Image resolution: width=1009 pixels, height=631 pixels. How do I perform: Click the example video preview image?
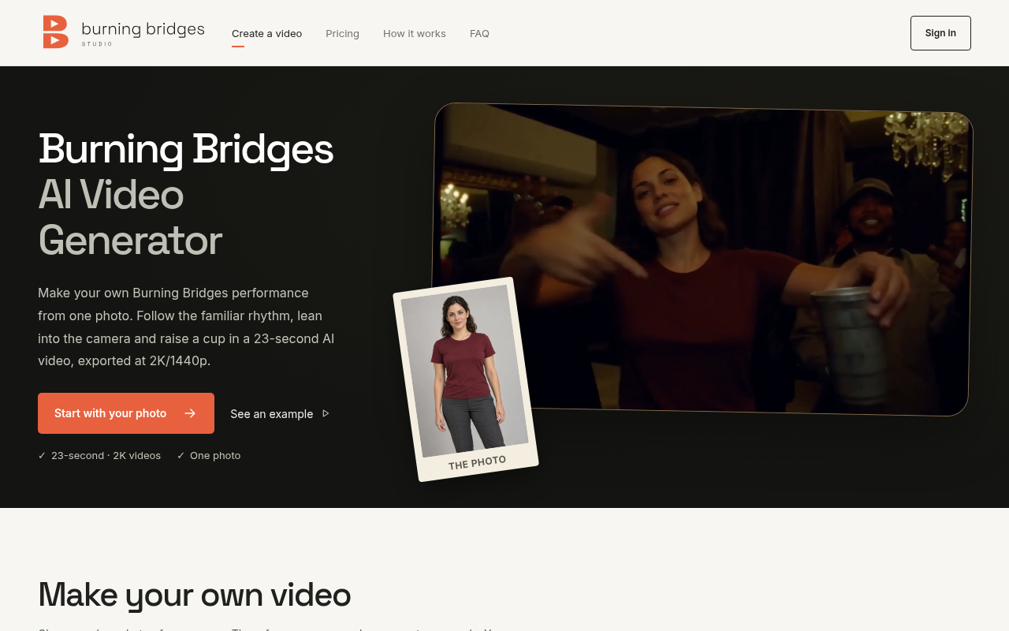702,259
